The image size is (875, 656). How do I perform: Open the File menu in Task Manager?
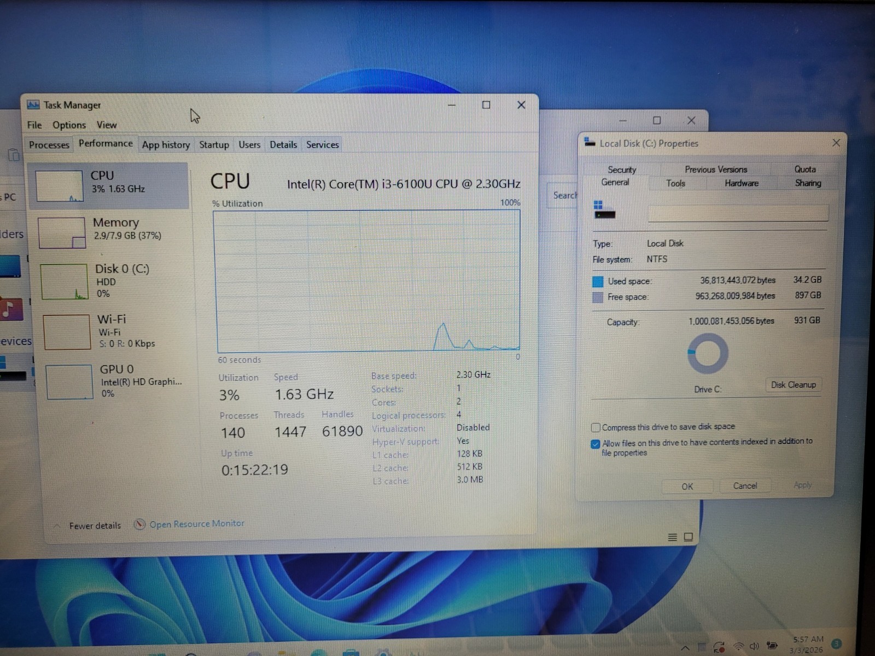(x=34, y=125)
